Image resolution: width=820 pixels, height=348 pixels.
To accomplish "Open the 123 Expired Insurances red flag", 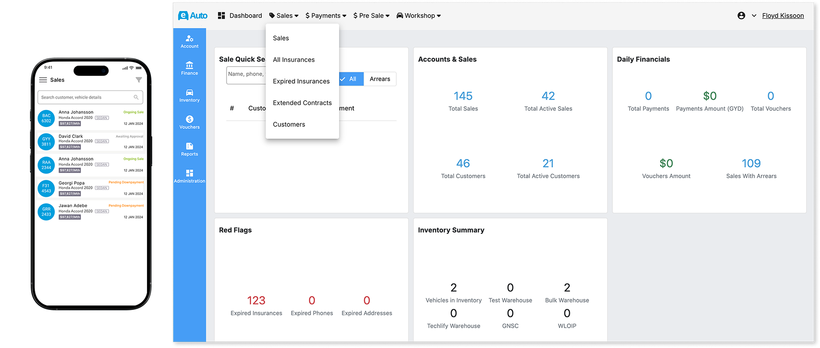I will click(256, 305).
